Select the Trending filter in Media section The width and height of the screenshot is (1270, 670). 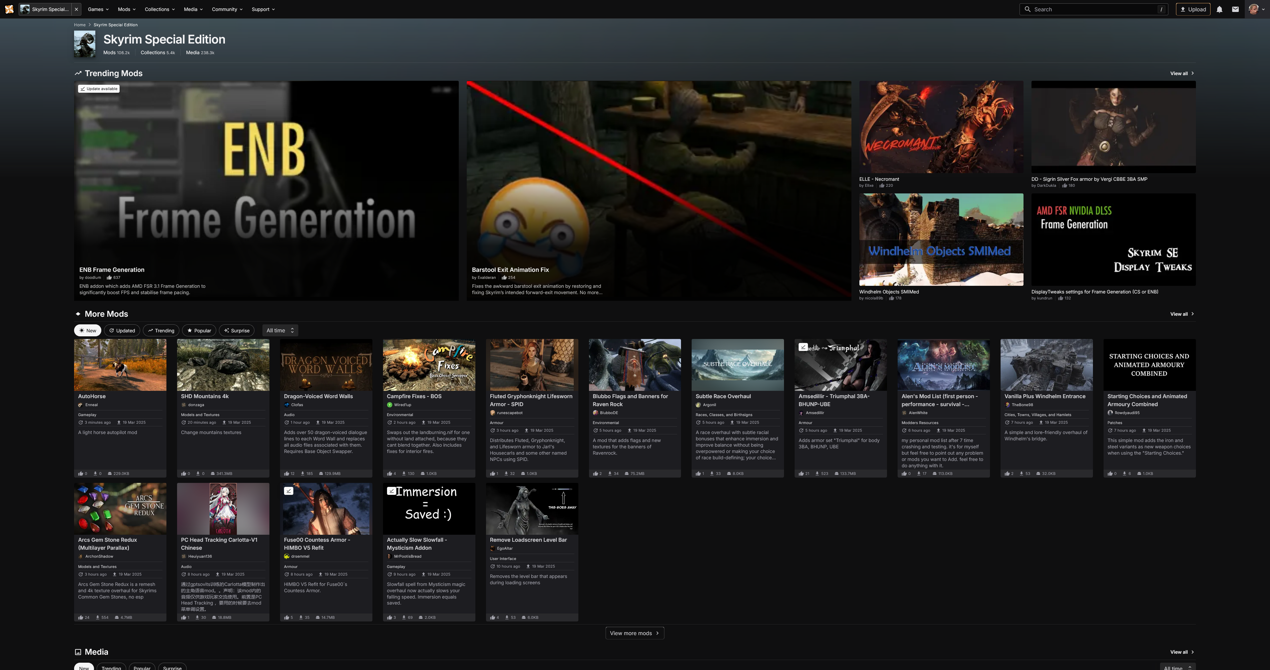point(111,667)
